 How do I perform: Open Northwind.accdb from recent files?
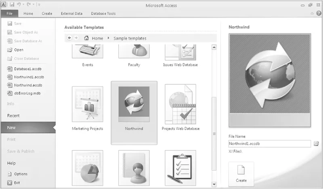pos(27,85)
